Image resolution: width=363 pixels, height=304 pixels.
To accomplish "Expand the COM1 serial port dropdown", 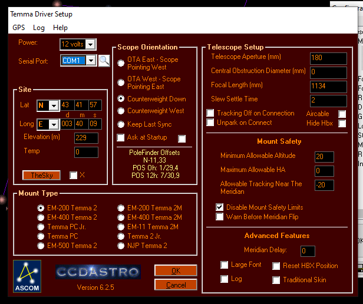I will [x=91, y=60].
